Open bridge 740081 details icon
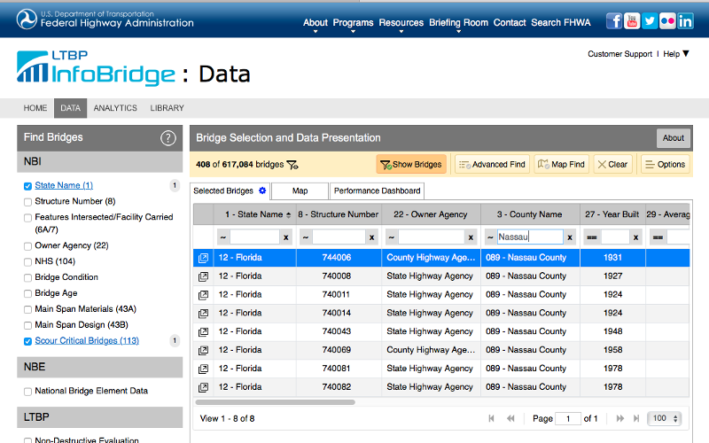709x443 pixels. tap(204, 369)
